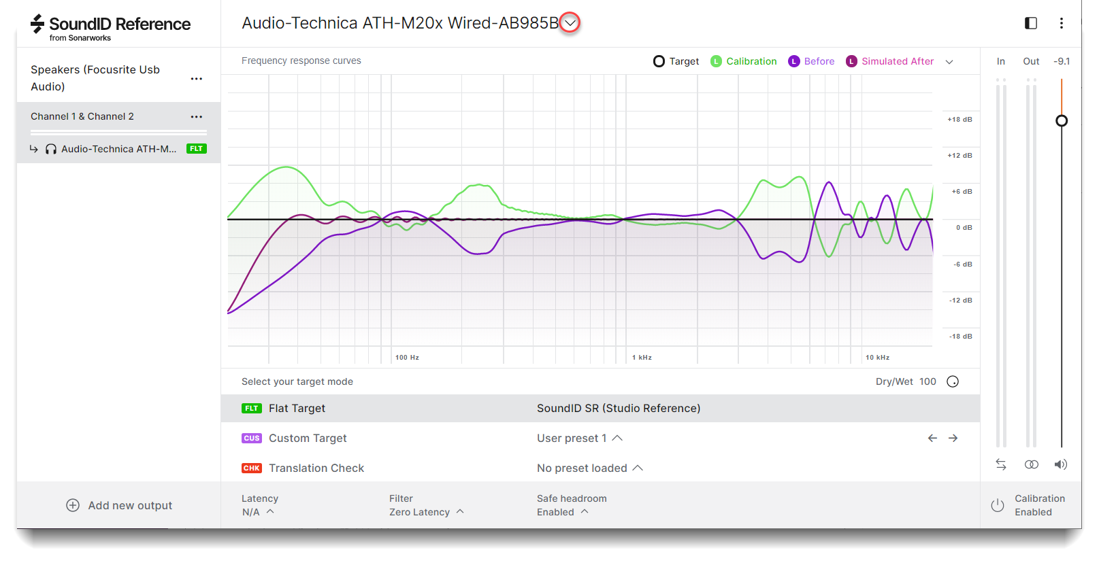Click the return arrow icon beside headphone profile
This screenshot has width=1099, height=563.
point(33,149)
